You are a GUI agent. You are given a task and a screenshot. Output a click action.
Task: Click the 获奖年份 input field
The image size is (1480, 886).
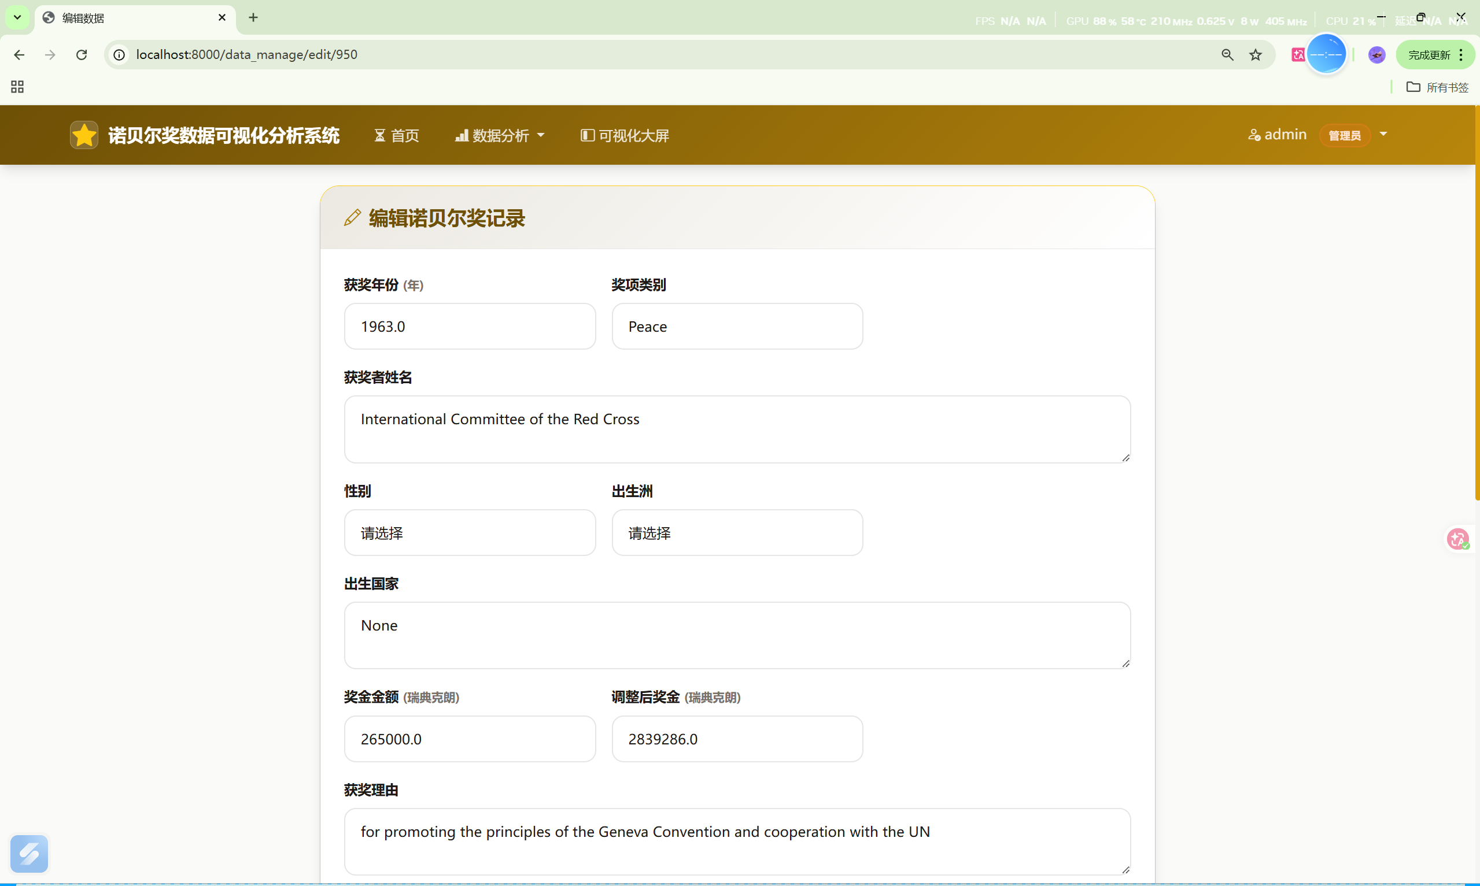tap(470, 326)
